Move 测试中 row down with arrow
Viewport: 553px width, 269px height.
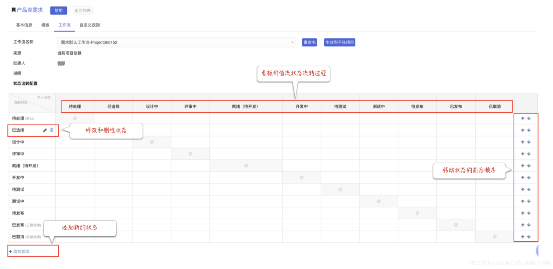click(x=529, y=201)
